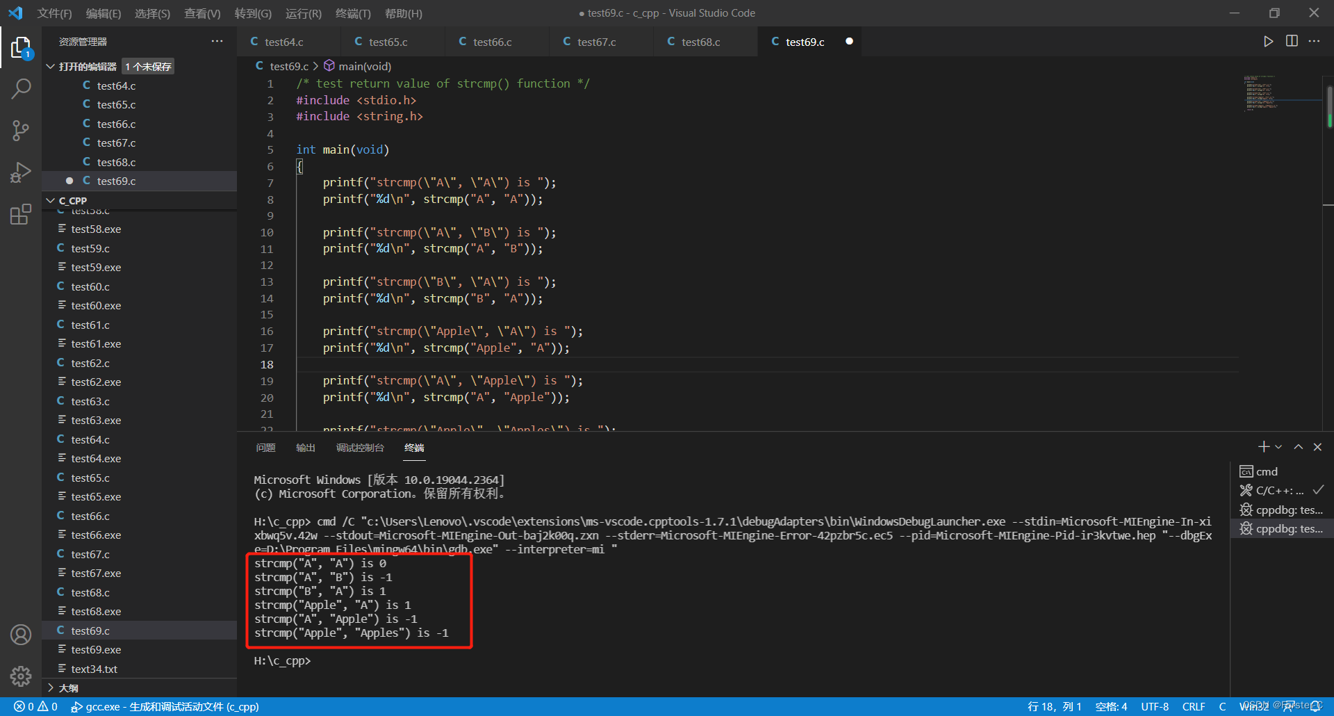Select the last cppdbg terminal entry
The image size is (1334, 716).
coord(1282,528)
